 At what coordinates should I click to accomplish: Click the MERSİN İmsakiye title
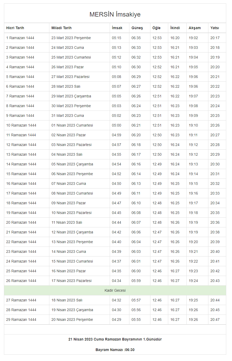click(115, 14)
